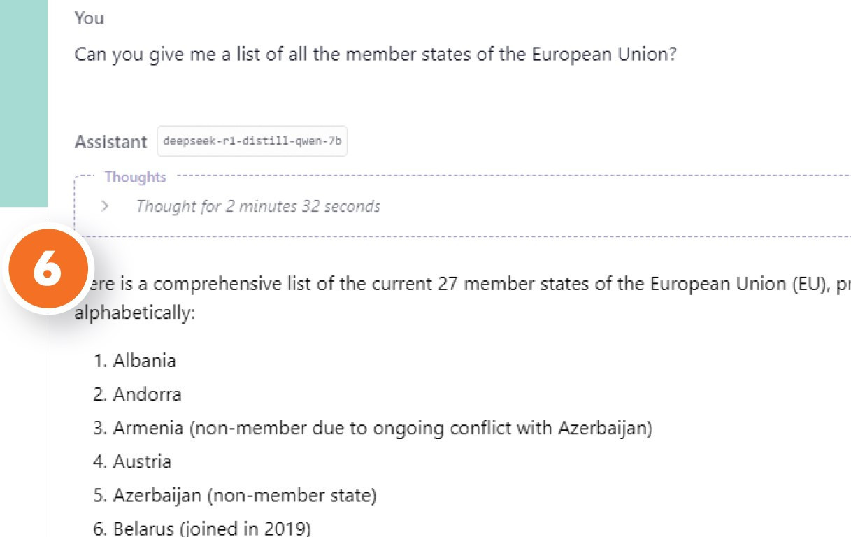
Task: Expand the Thoughts chevron arrow
Action: click(x=106, y=206)
